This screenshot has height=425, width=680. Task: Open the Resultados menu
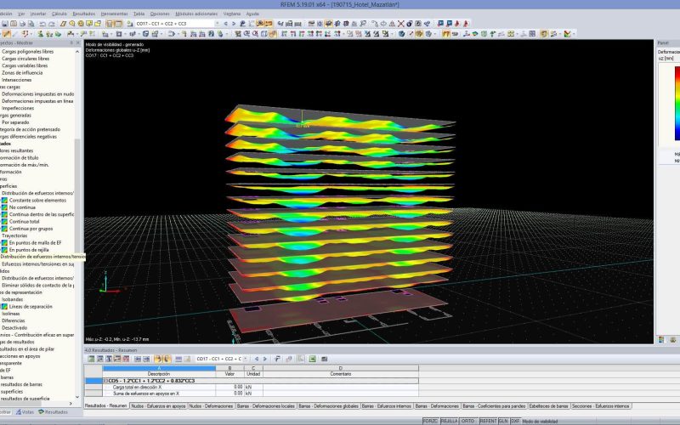83,14
